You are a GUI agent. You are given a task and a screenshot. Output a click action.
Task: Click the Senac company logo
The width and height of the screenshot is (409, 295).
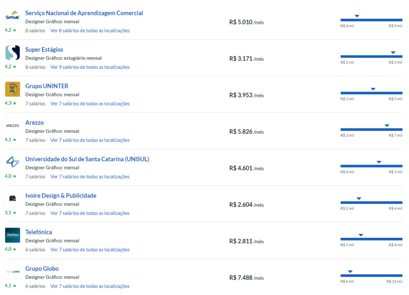(12, 16)
